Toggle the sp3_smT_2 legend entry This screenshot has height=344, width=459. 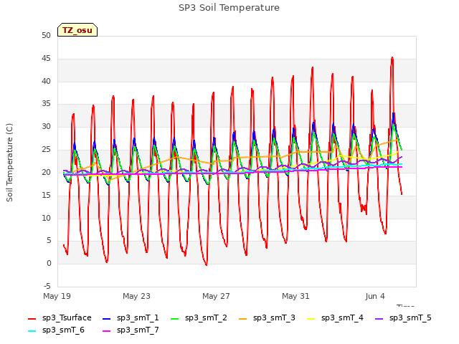pyautogui.click(x=199, y=318)
